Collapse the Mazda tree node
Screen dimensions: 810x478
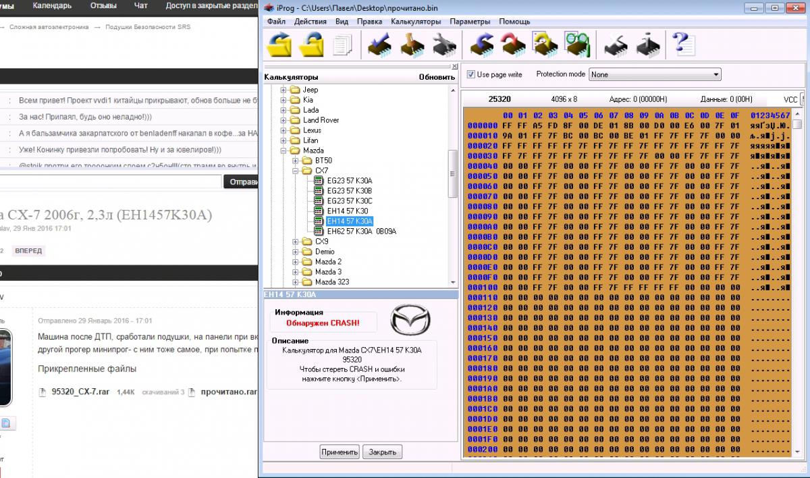(x=283, y=151)
